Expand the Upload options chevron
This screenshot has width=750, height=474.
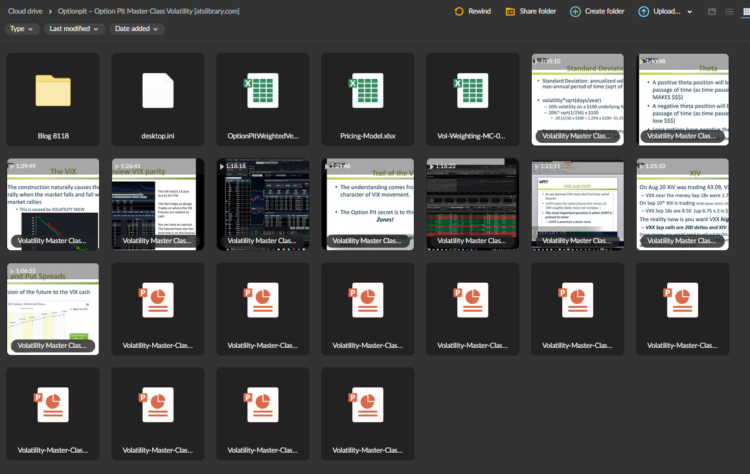click(690, 11)
